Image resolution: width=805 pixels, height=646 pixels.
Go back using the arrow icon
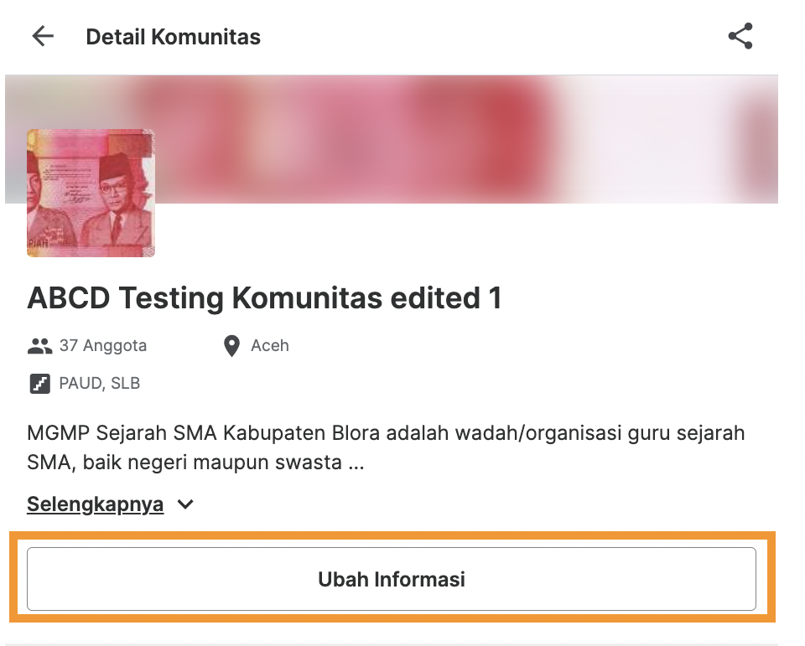(43, 37)
